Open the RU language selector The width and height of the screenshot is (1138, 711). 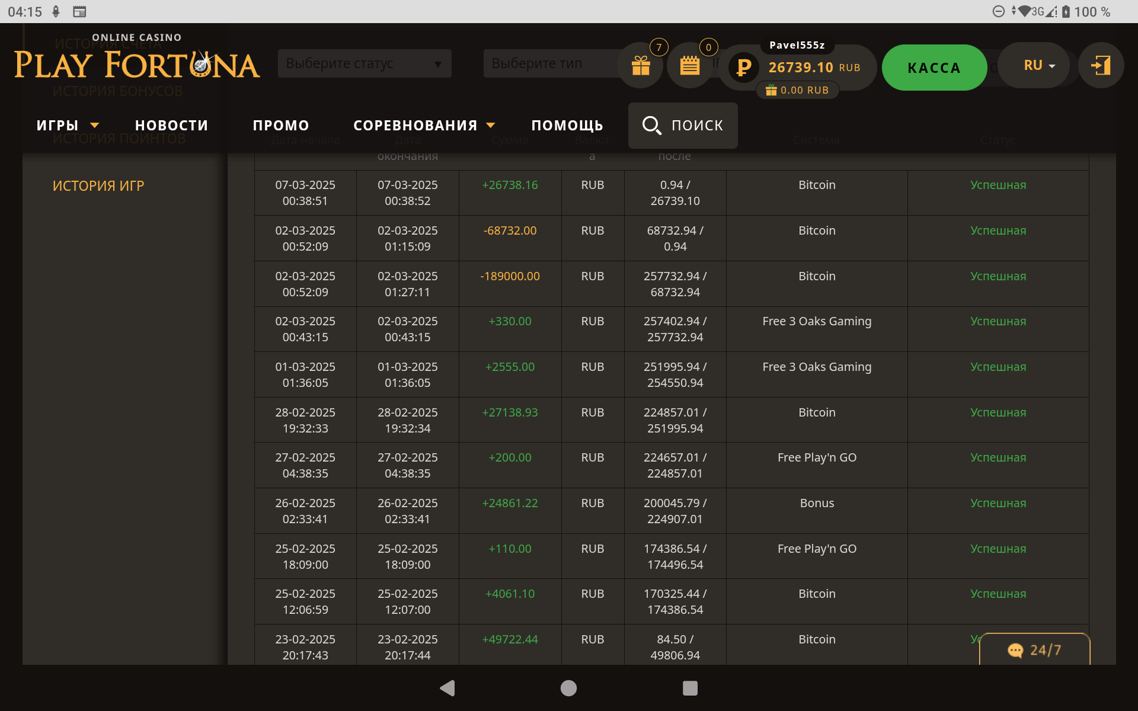(1038, 65)
